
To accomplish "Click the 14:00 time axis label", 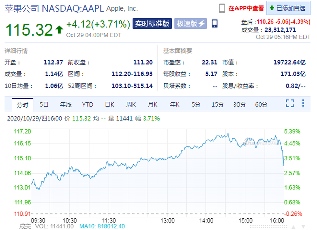I will (x=206, y=220).
